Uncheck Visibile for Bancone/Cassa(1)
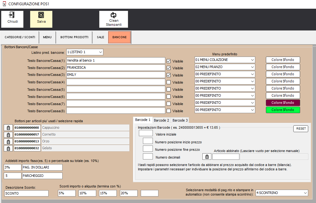 tap(169, 61)
